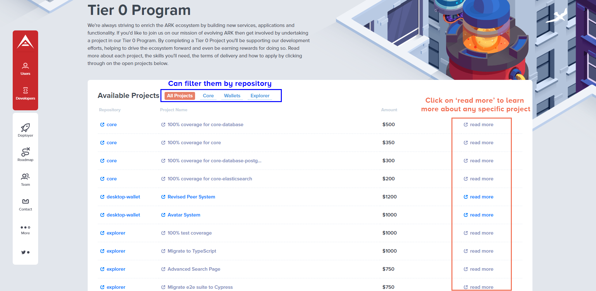The height and width of the screenshot is (291, 596).
Task: Click read more for Avatar System
Action: 478,215
